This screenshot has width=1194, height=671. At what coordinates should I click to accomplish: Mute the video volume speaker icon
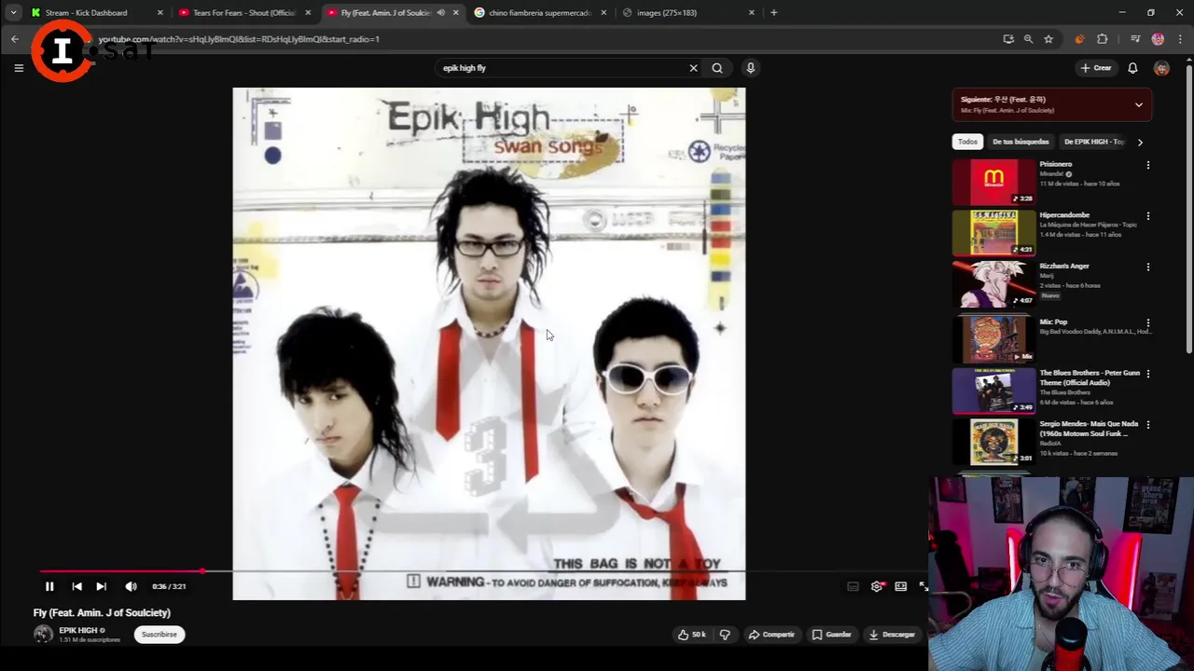131,586
